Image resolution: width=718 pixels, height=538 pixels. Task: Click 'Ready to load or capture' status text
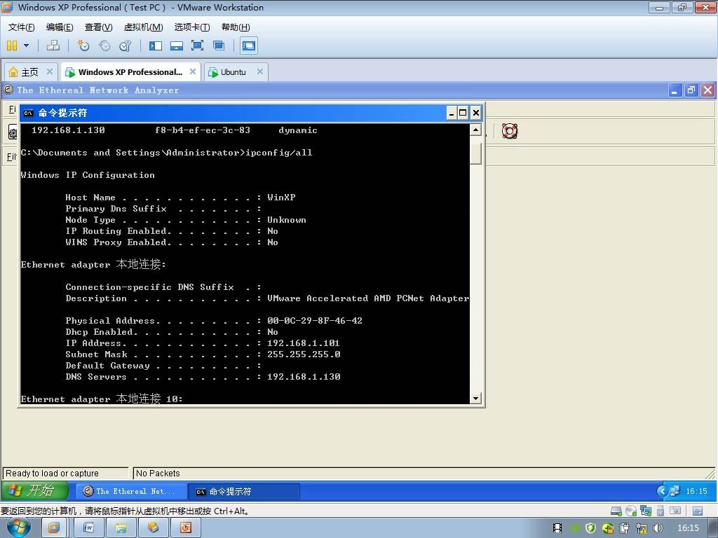[x=52, y=473]
